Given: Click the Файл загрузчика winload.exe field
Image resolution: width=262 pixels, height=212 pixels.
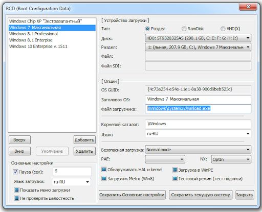Looking at the screenshot, I should click(198, 109).
